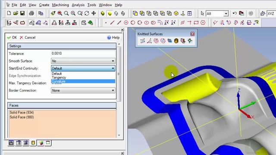Click the leftmost tab icon below the panel
This screenshot has height=155, width=276.
[11, 143]
